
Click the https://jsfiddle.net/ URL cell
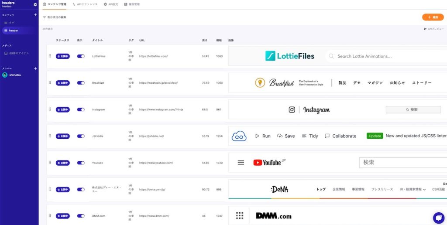[x=151, y=136]
